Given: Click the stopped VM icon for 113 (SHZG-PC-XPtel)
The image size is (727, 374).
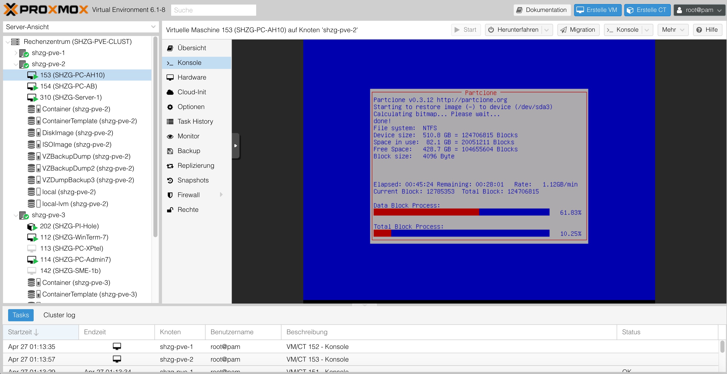Looking at the screenshot, I should coord(32,248).
